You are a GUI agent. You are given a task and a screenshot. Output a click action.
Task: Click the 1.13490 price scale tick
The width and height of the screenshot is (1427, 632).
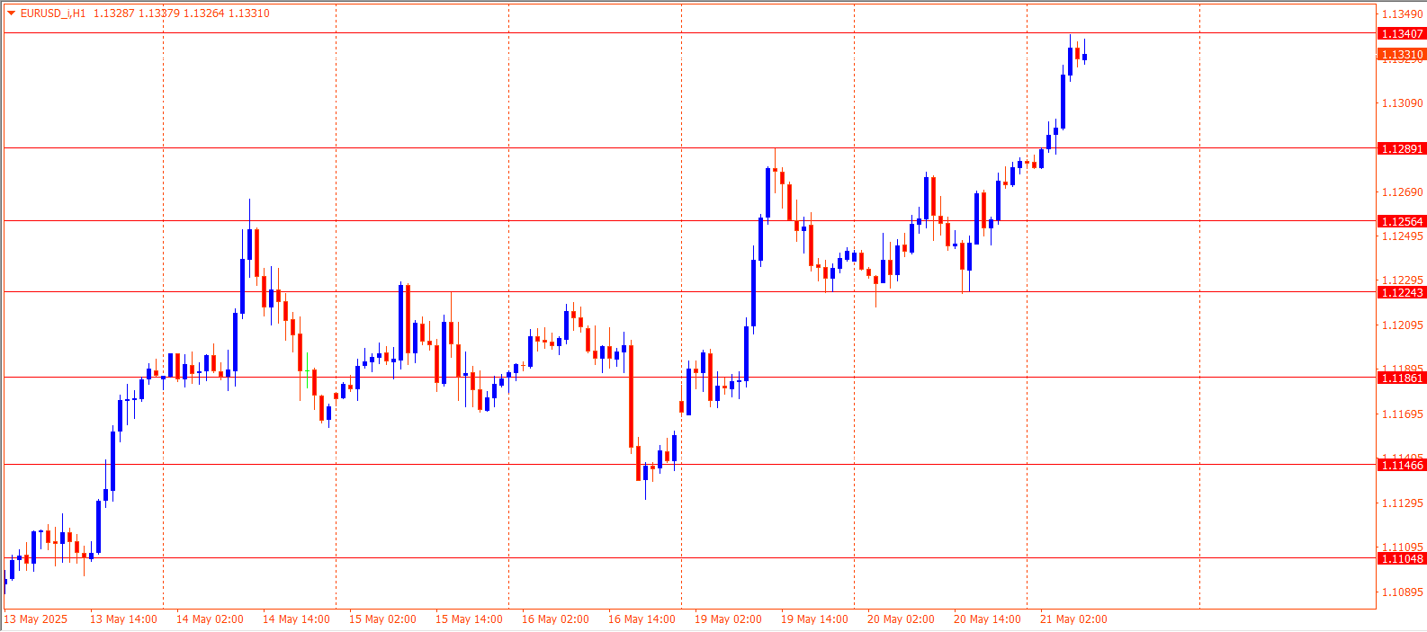(x=1402, y=14)
